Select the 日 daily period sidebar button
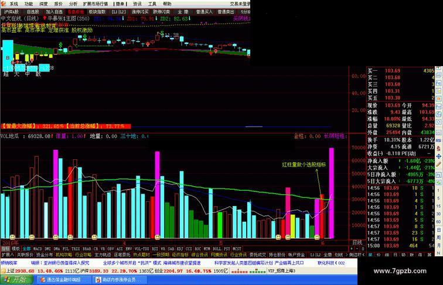Viewport: 443px width, 285px height. (x=438, y=229)
